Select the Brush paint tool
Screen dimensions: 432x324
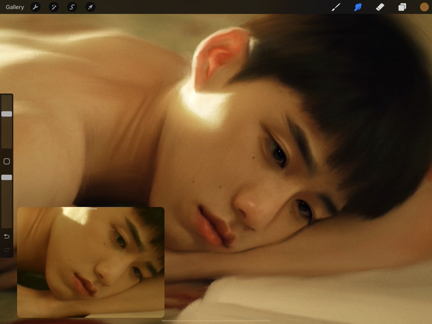tap(336, 7)
